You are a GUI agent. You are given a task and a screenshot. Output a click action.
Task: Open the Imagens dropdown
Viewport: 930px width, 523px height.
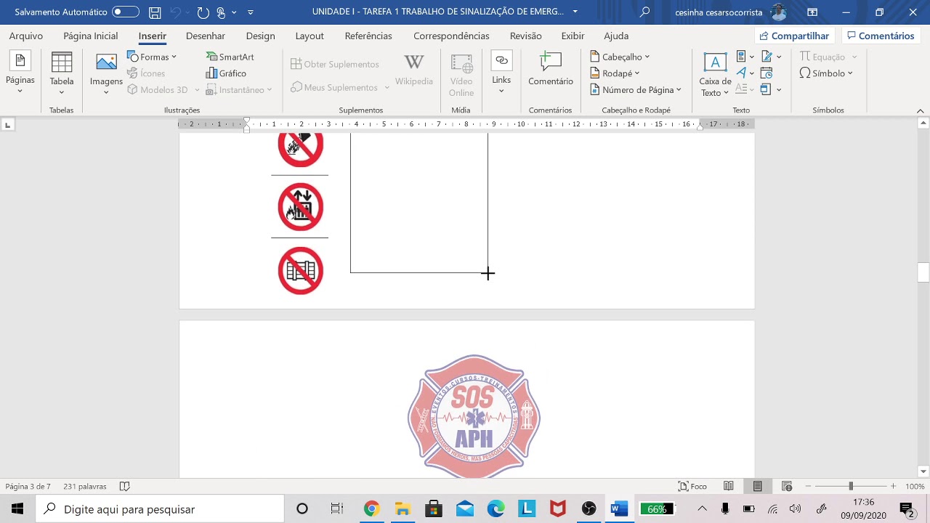tap(106, 73)
